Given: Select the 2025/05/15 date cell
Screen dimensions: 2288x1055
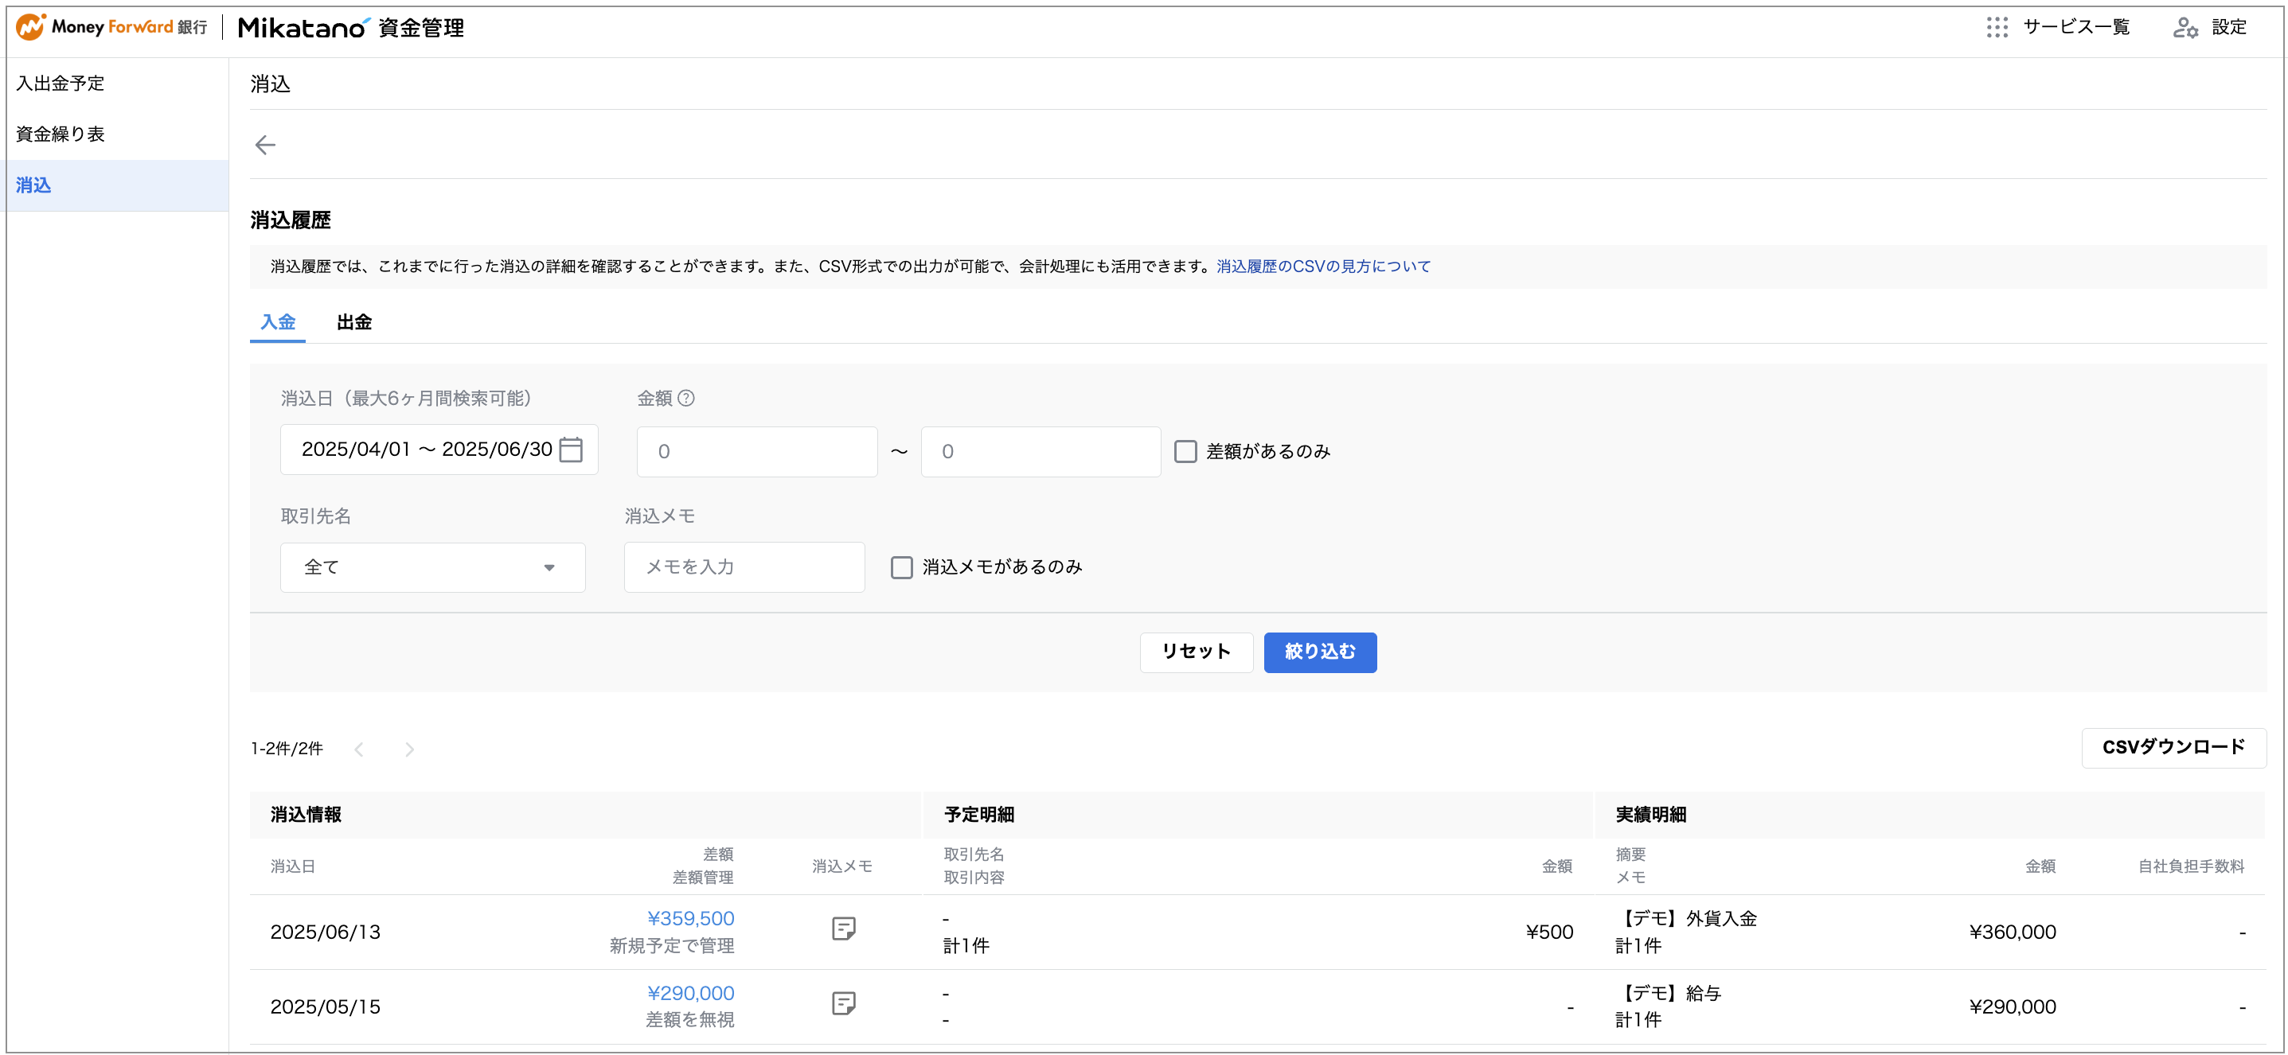Looking at the screenshot, I should pos(325,1006).
